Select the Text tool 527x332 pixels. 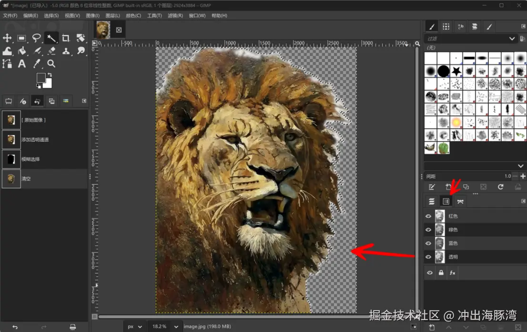click(x=21, y=63)
